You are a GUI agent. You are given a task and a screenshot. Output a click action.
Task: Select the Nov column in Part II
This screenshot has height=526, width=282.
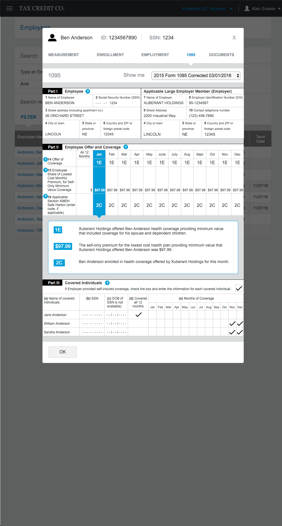225,154
